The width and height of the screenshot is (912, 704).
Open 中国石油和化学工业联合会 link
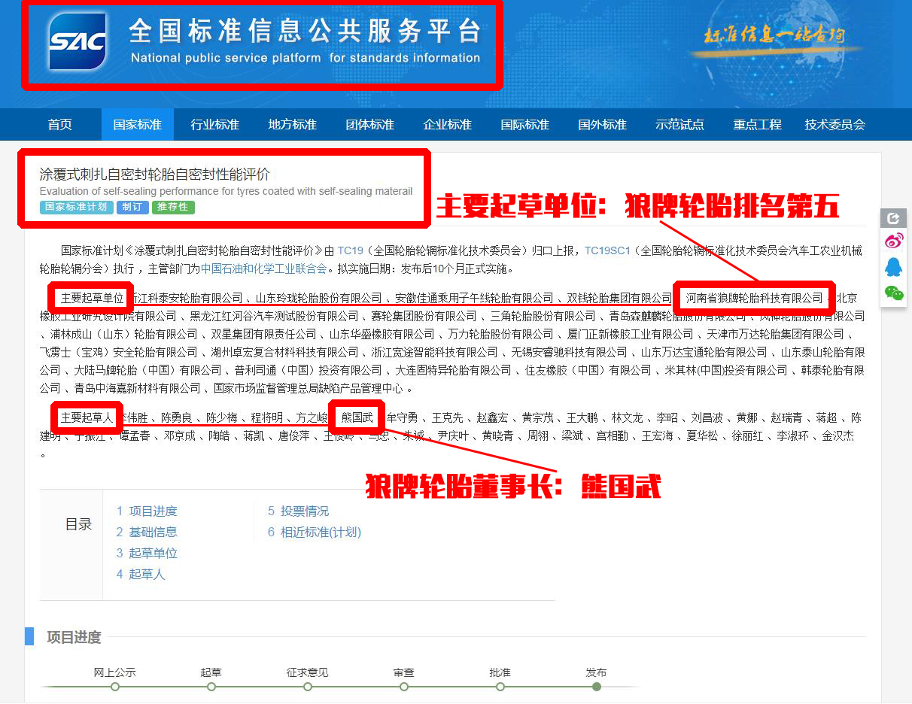pos(264,269)
